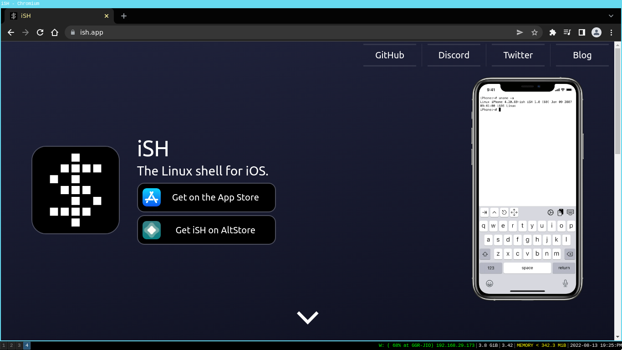Screen dimensions: 622x350
Task: Open the emoji keyboard icon
Action: click(489, 283)
